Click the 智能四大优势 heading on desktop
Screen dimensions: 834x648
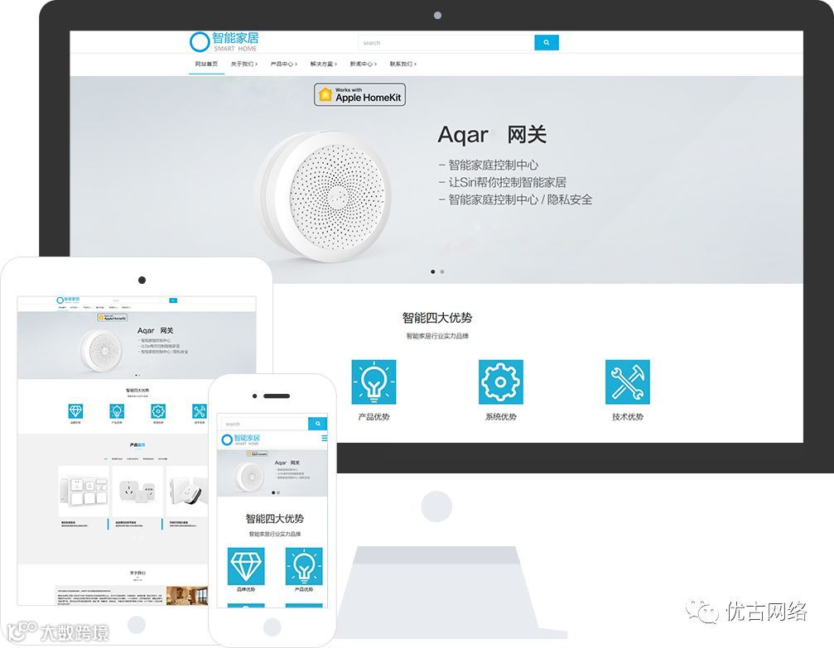click(437, 318)
